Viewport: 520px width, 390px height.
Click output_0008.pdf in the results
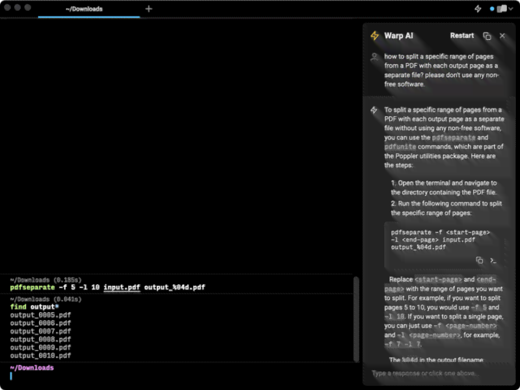coord(41,339)
